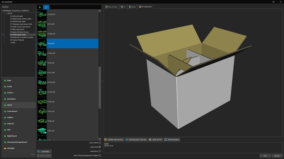
Task: Select 03 Telescope type boxes tree item
Action: [x=21, y=24]
